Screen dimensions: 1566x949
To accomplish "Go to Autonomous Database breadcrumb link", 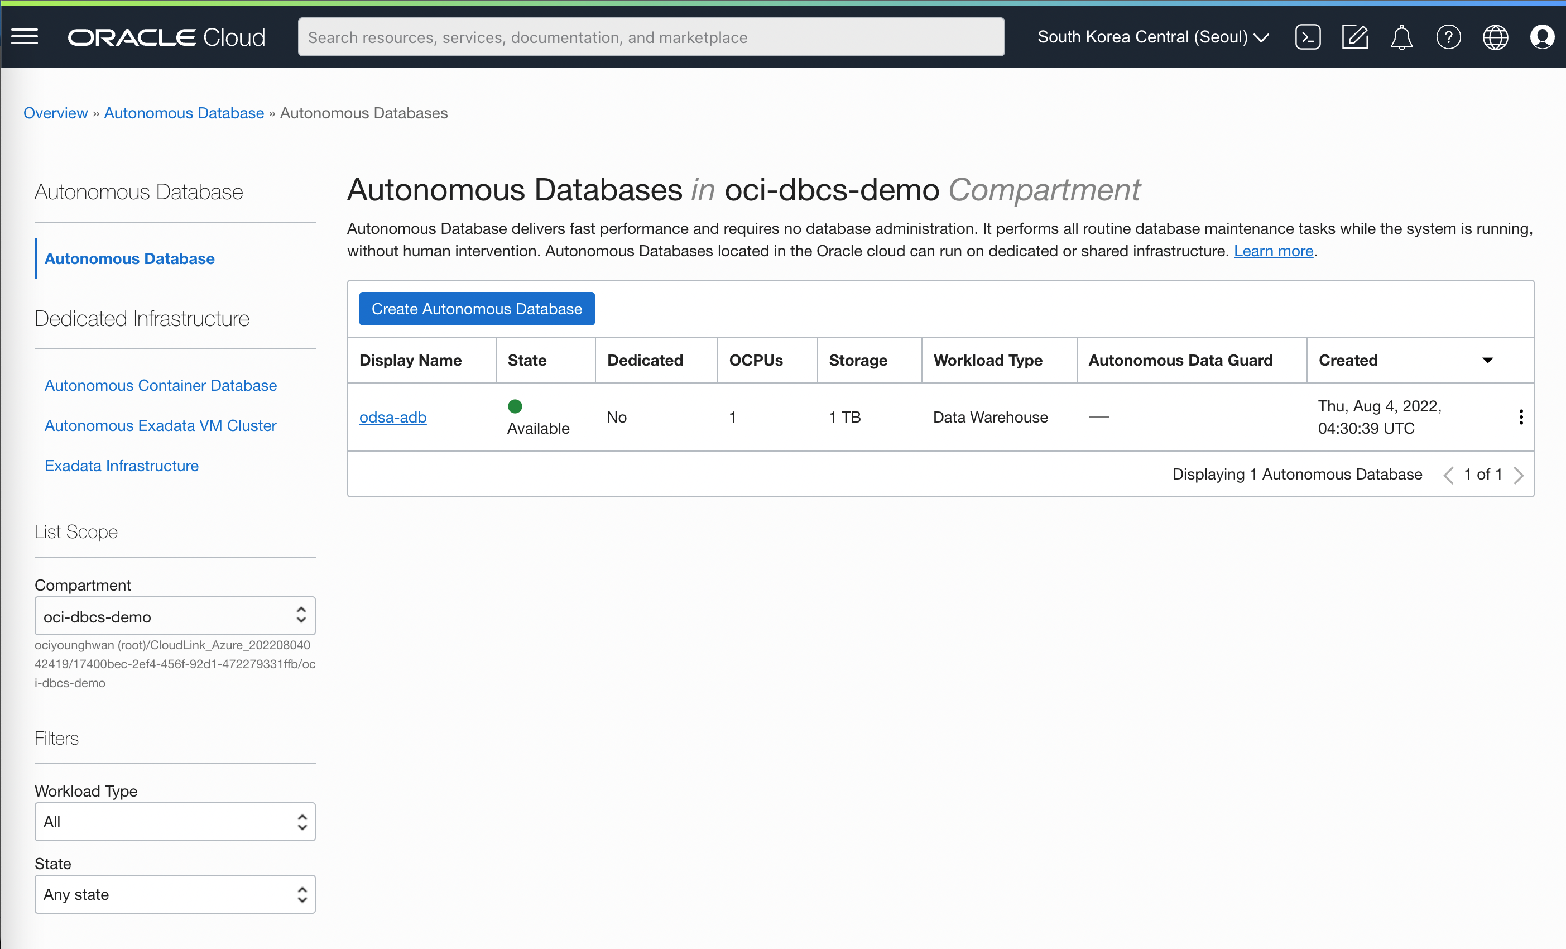I will coord(184,113).
